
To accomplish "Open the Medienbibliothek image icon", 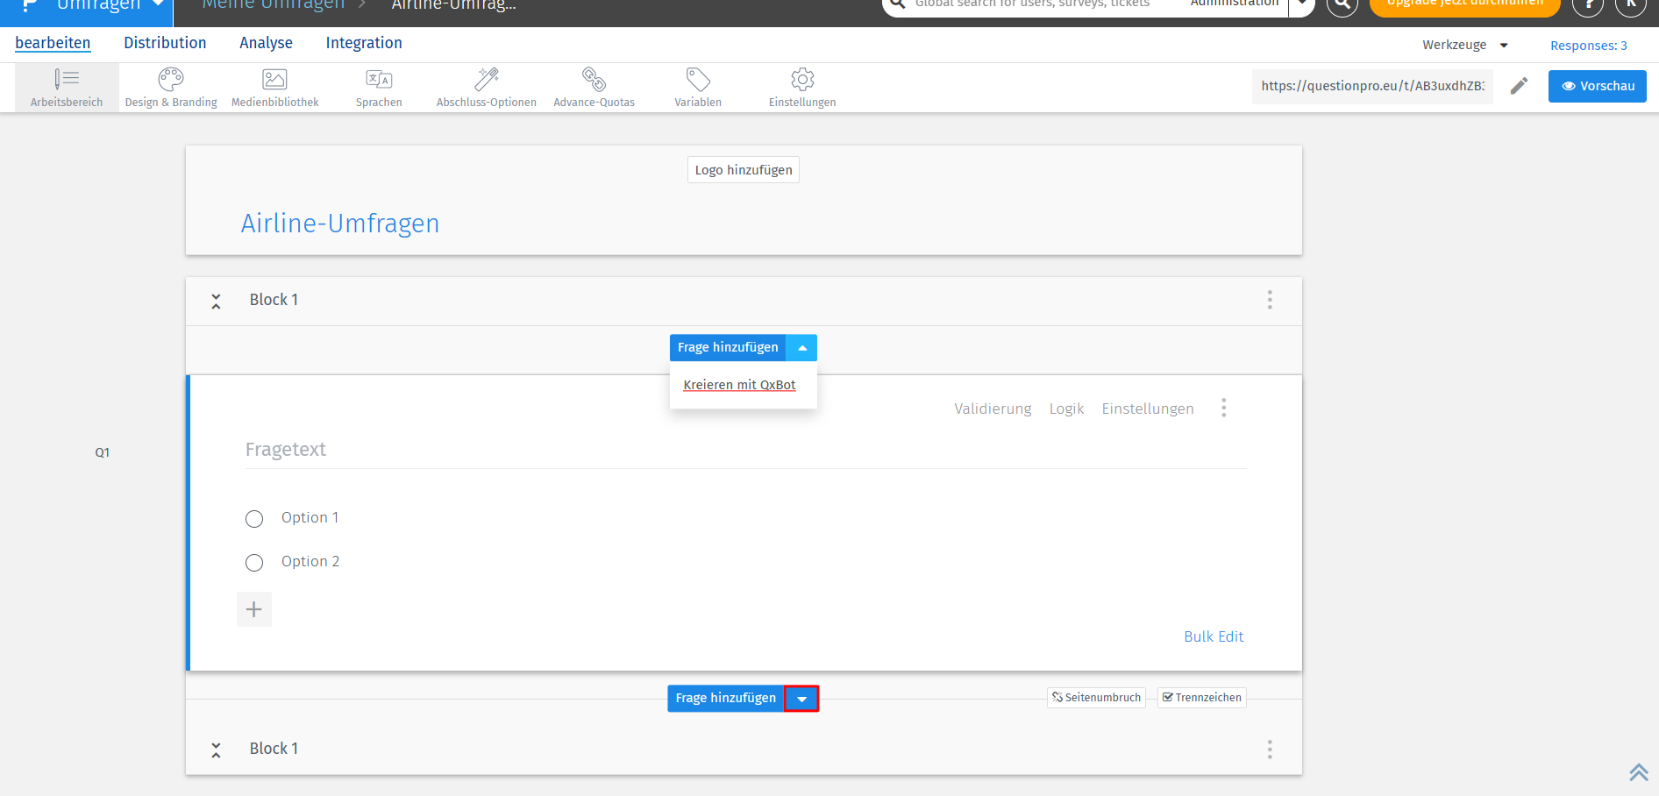I will tap(274, 80).
